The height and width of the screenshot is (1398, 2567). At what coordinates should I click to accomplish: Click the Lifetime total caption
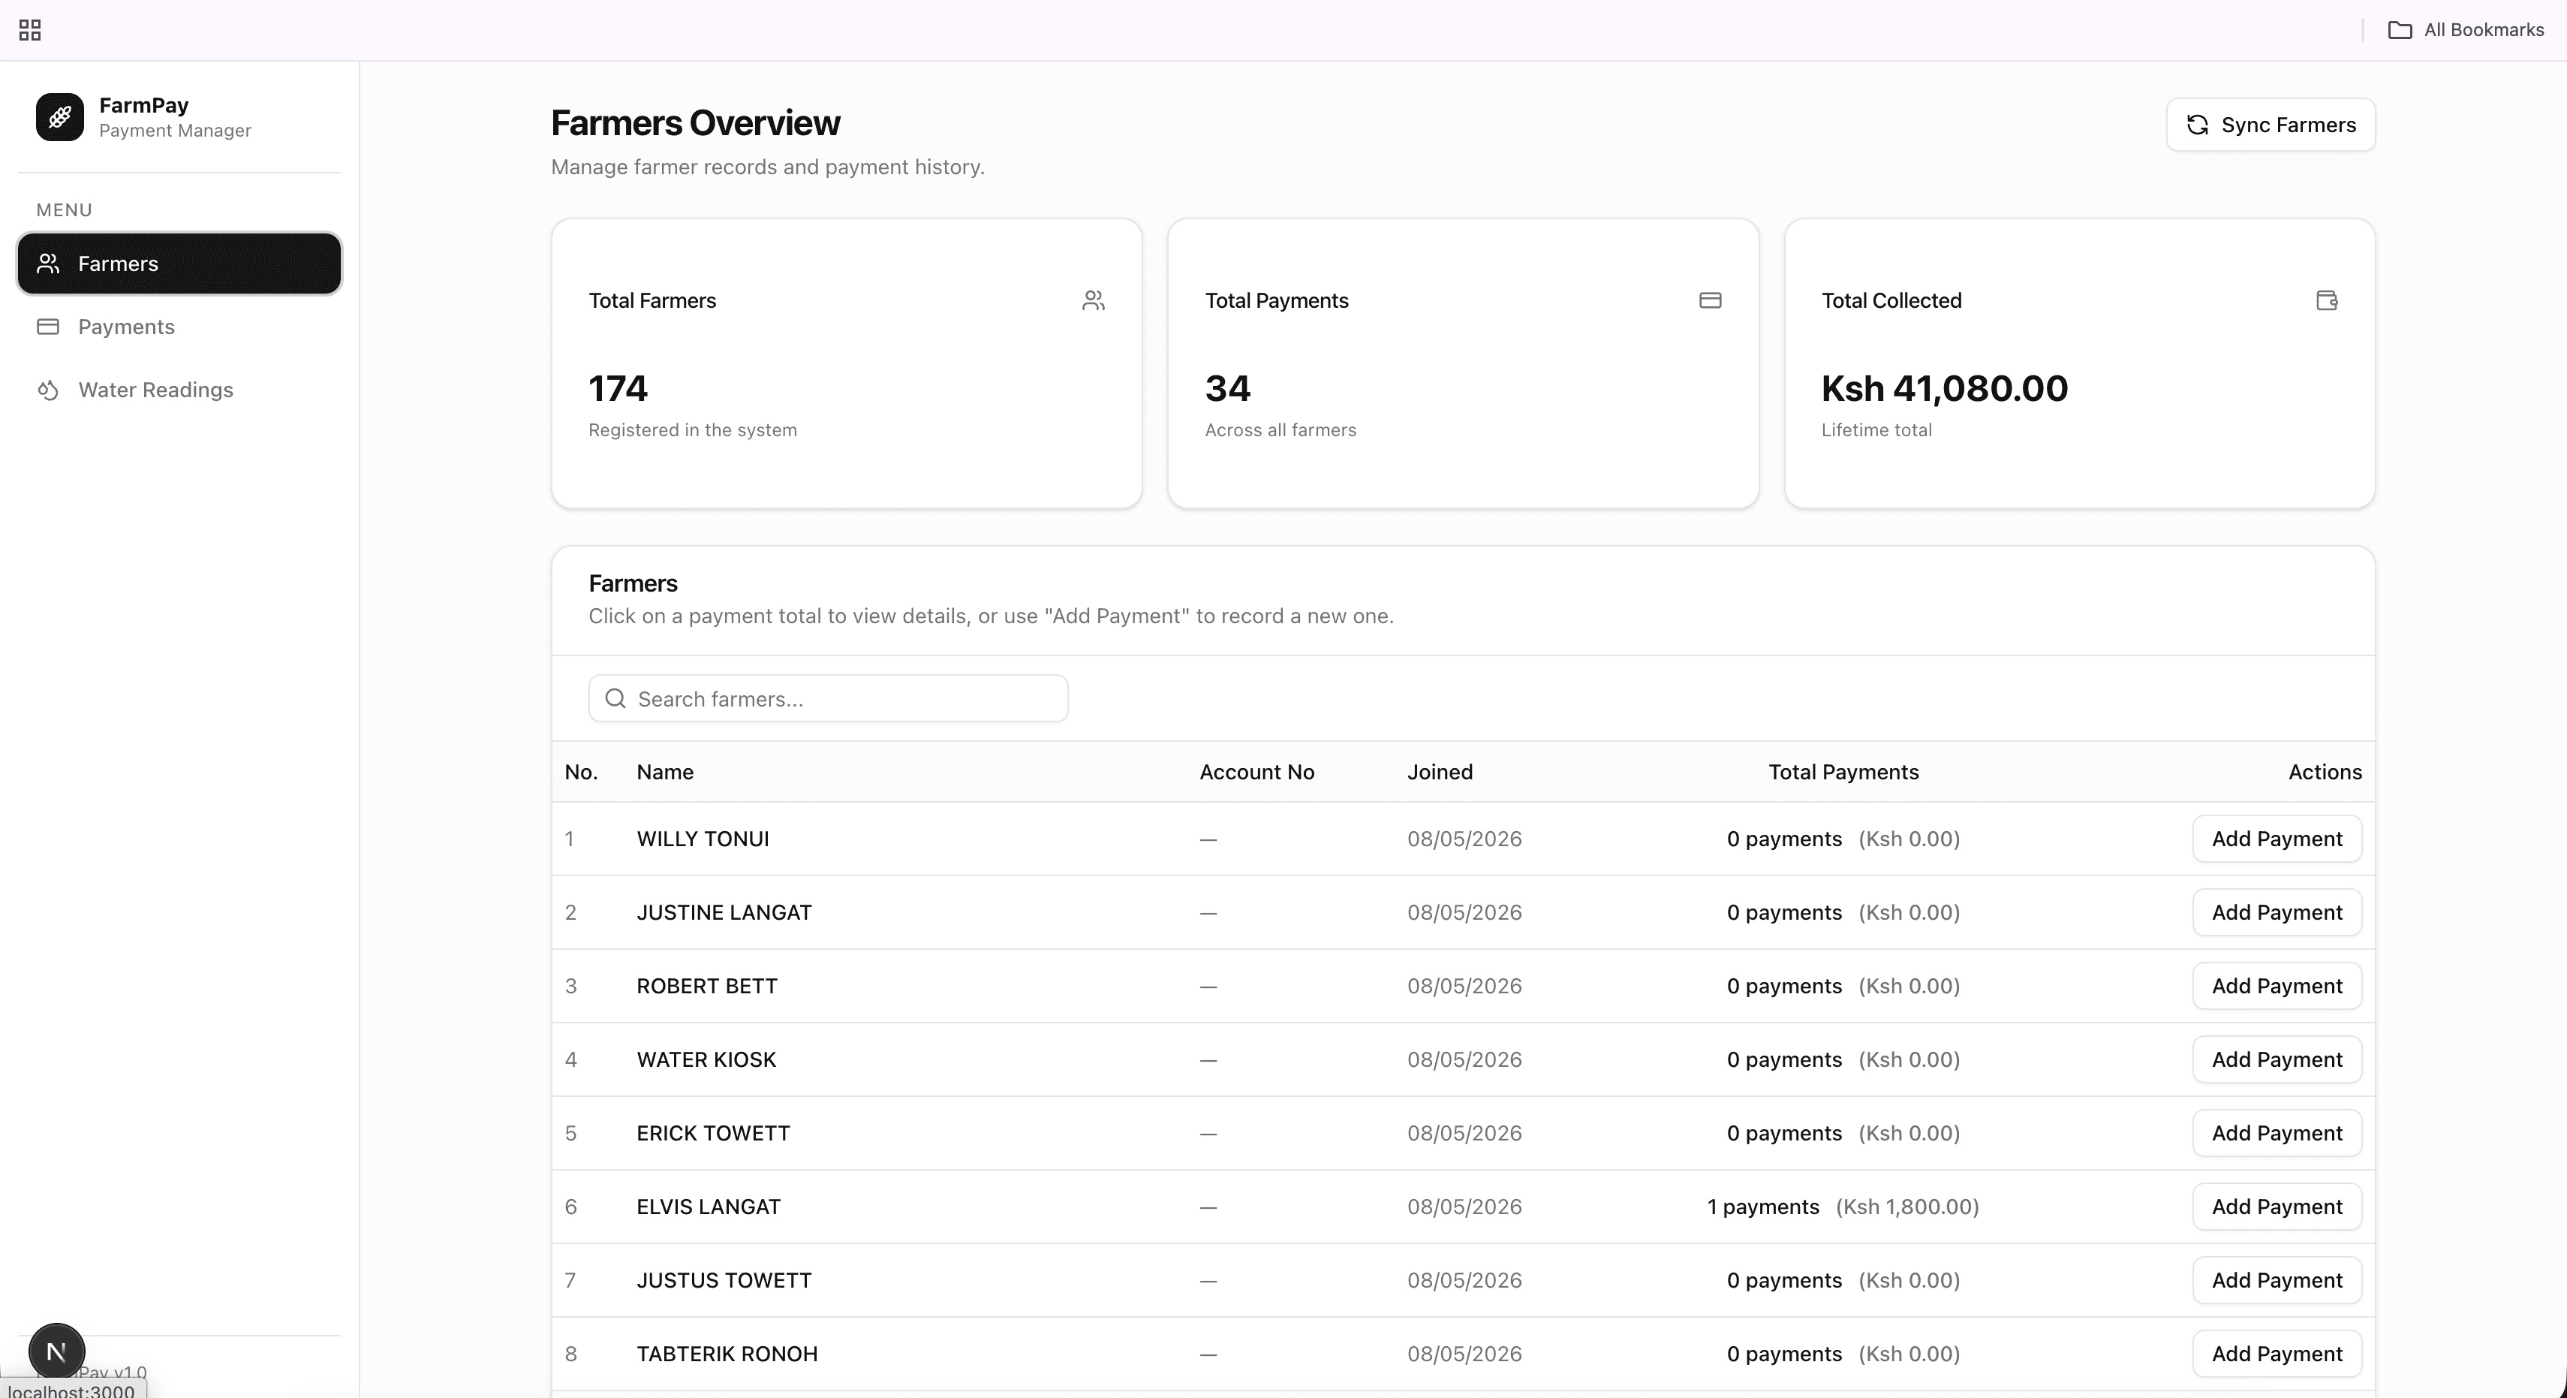click(1876, 429)
